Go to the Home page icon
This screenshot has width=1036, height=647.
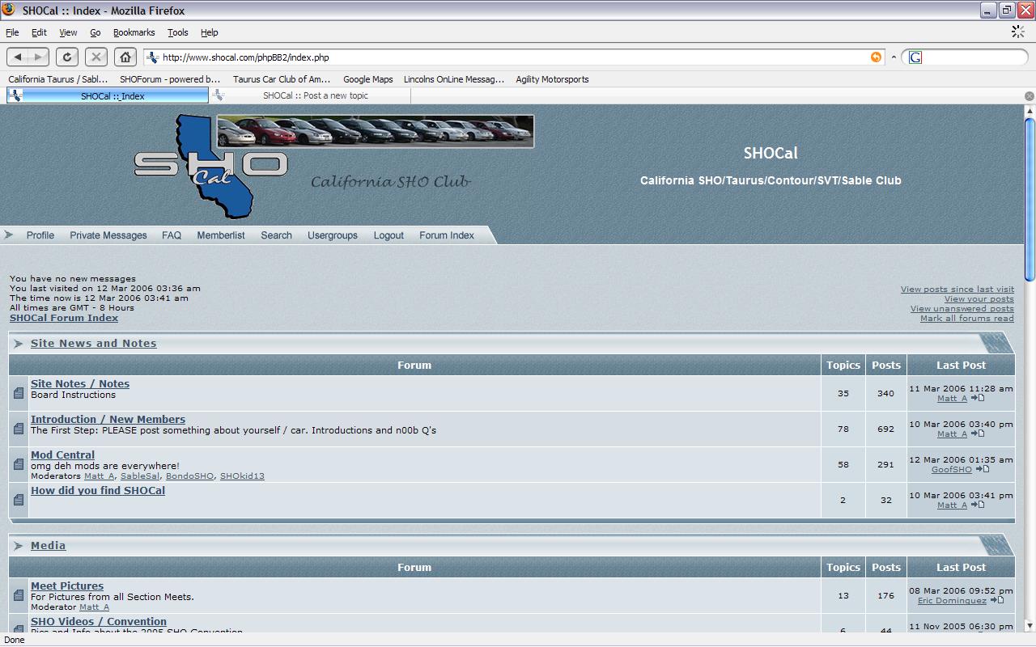pyautogui.click(x=125, y=57)
